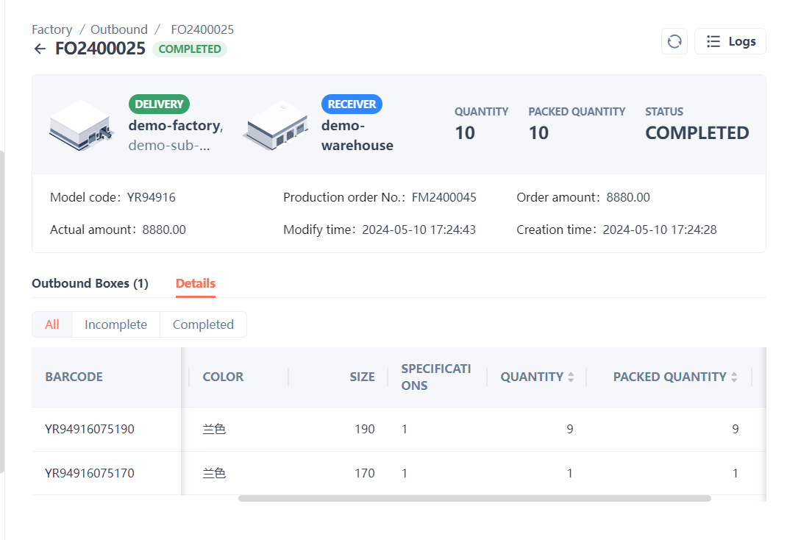Click the delivery factory building icon
787x540 pixels.
(81, 124)
